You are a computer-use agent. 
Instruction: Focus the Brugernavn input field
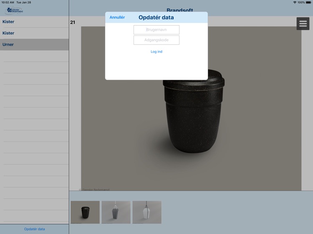pos(156,30)
